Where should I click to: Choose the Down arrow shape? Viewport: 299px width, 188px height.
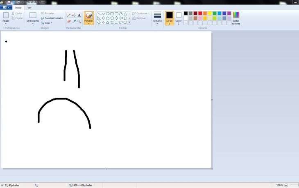tap(99, 22)
